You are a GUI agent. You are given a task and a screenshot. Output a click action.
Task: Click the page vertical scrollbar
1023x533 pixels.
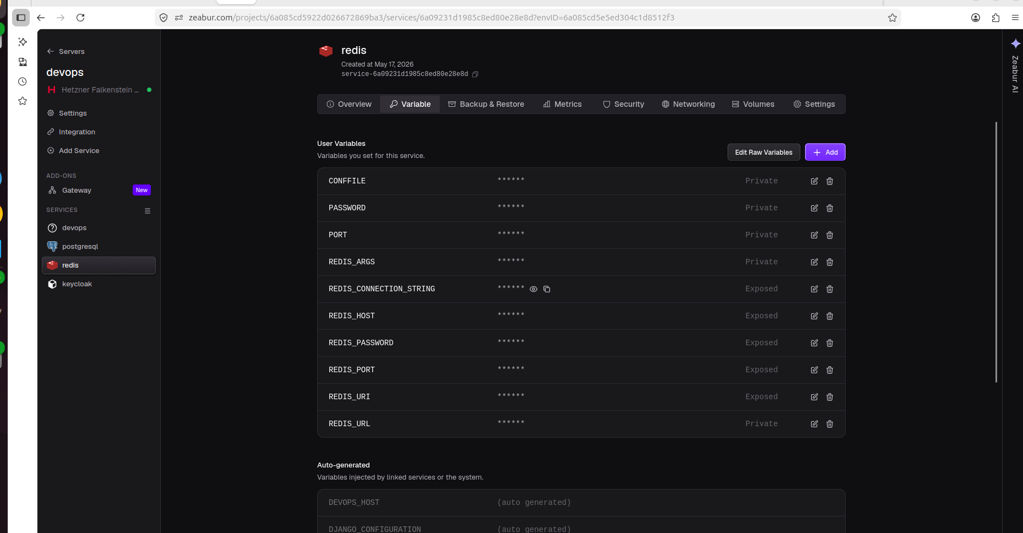(996, 252)
